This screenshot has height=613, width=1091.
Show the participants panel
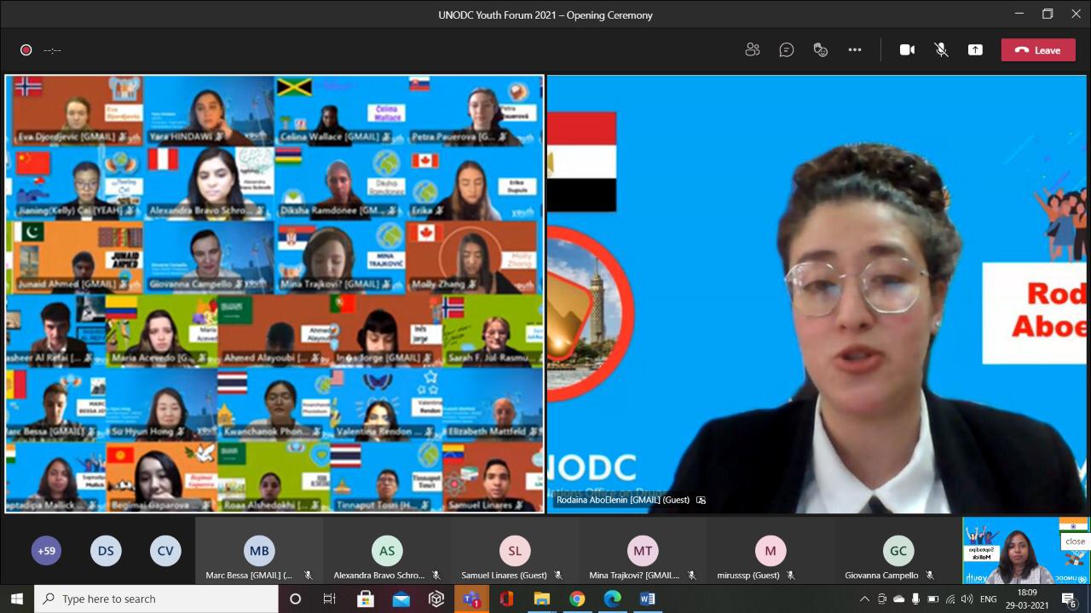752,50
